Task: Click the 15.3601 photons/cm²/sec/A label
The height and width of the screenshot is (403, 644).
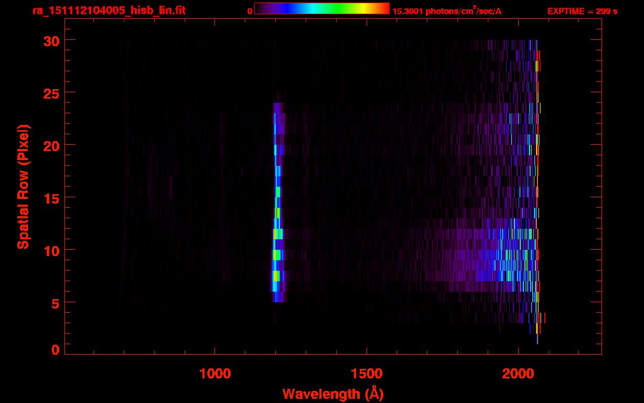Action: pos(447,11)
